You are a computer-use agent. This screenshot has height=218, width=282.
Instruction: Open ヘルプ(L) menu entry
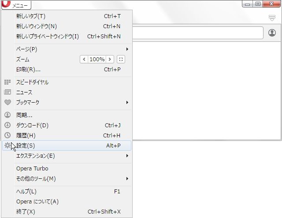tap(67, 192)
